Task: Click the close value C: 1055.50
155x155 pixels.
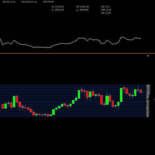Action: pyautogui.click(x=58, y=10)
